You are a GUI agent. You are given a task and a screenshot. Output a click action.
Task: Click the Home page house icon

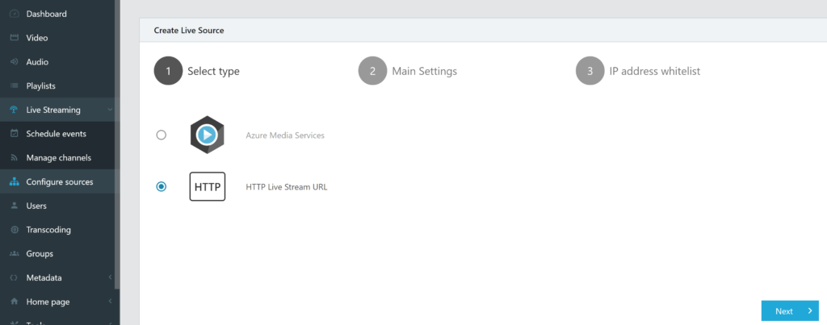[15, 302]
